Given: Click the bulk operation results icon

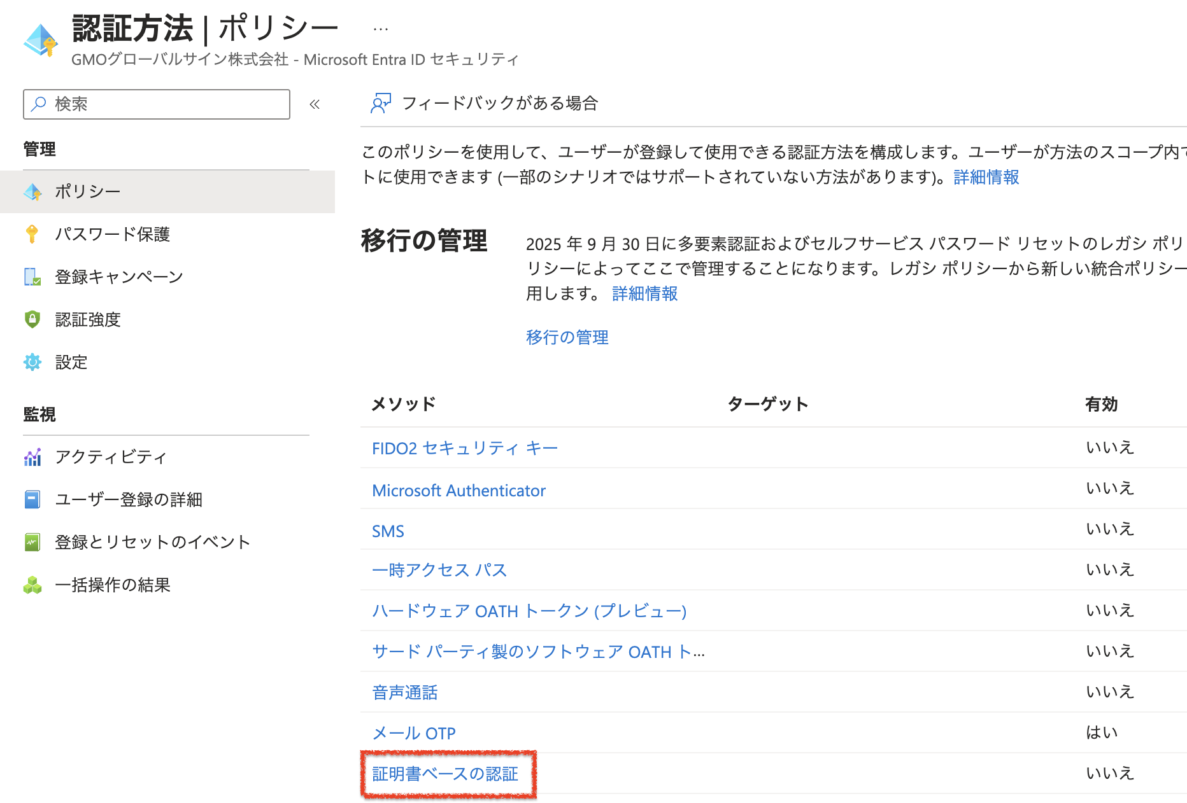Looking at the screenshot, I should click(32, 585).
